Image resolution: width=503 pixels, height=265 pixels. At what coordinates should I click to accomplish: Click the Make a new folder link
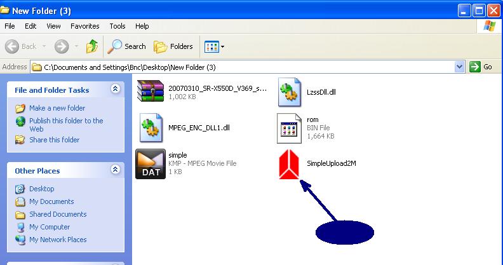[57, 108]
